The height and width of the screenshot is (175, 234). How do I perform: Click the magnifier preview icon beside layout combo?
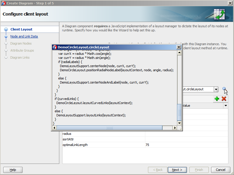224,89
